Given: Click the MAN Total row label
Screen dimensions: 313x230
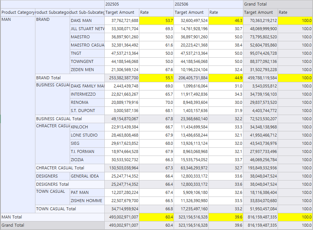Looking at the screenshot, I should pos(53,217).
